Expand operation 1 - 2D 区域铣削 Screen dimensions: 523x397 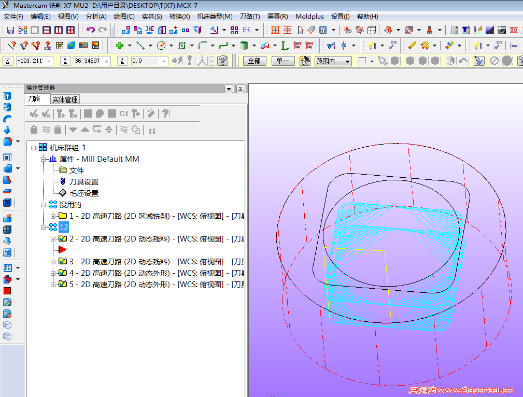click(53, 216)
